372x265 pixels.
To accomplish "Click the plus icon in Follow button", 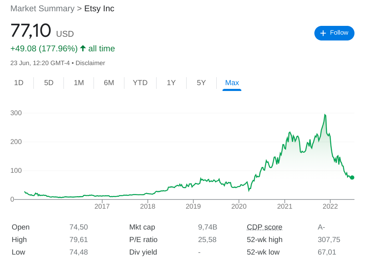I will click(323, 33).
